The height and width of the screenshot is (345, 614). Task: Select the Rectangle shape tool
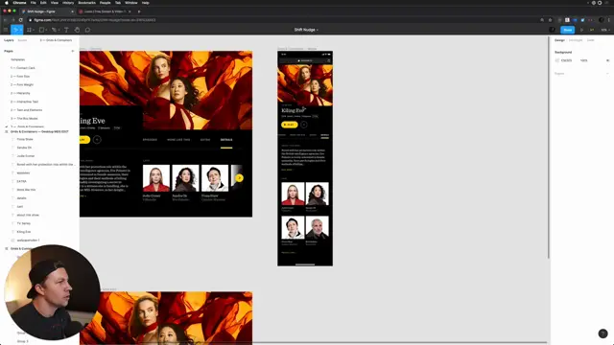pyautogui.click(x=41, y=30)
